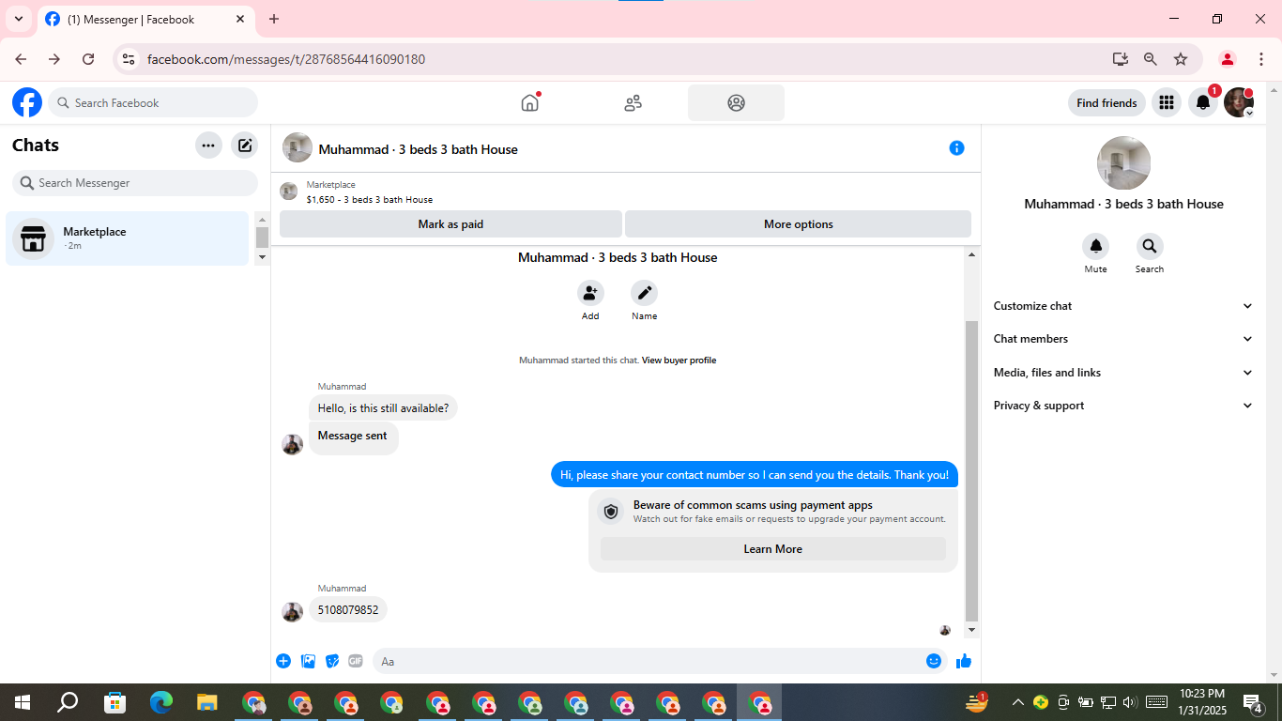Open your Facebook account avatar menu
The width and height of the screenshot is (1282, 721).
1239,102
